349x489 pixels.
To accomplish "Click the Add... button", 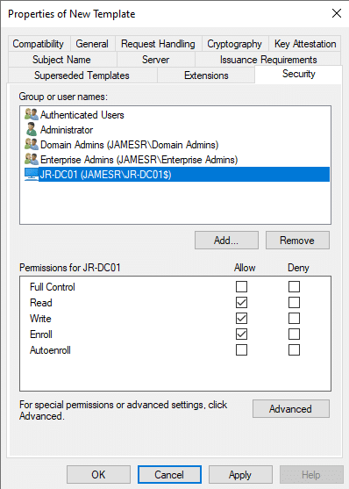I will [226, 241].
